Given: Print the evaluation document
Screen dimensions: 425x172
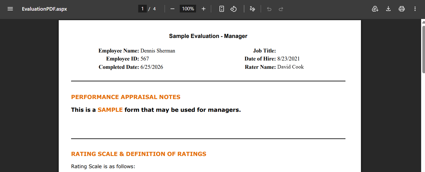Looking at the screenshot, I should click(402, 9).
